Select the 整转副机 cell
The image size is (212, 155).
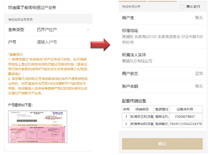pos(162,124)
